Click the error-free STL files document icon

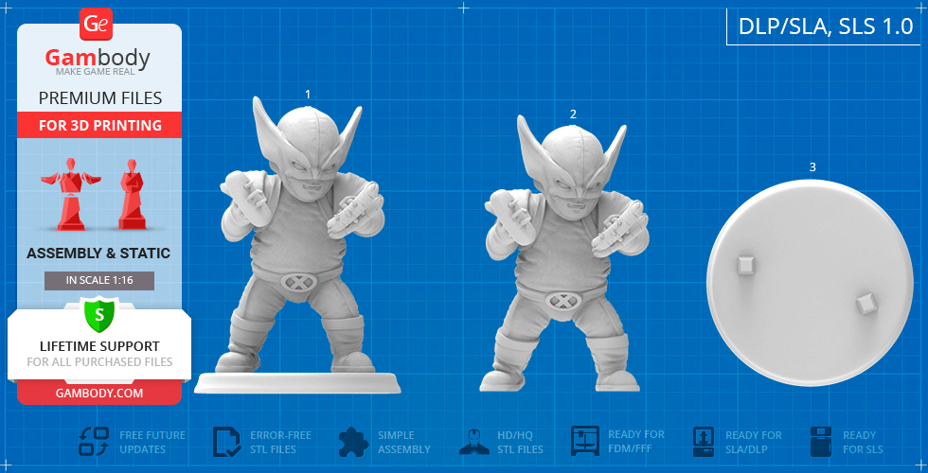226,443
